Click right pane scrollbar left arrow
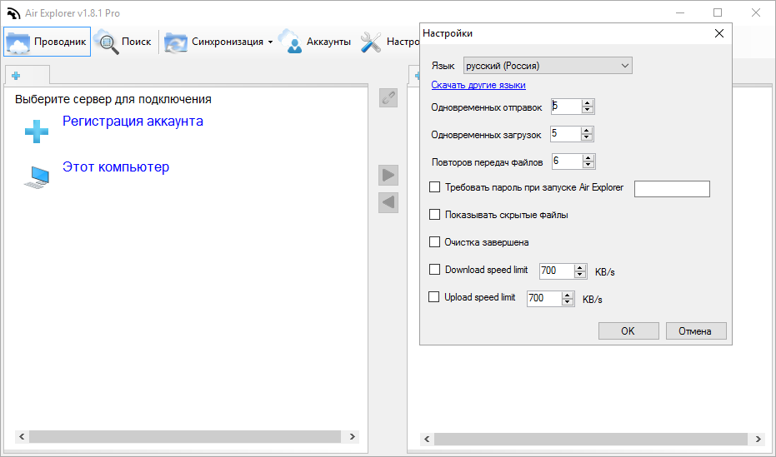Screen dimensions: 776x457 [427, 439]
